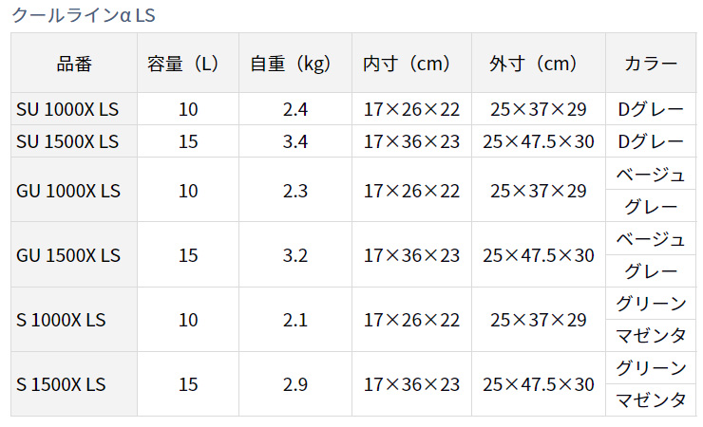Viewport: 703px width, 427px height.
Task: Click the 2.4 weight value cell
Action: tap(295, 109)
